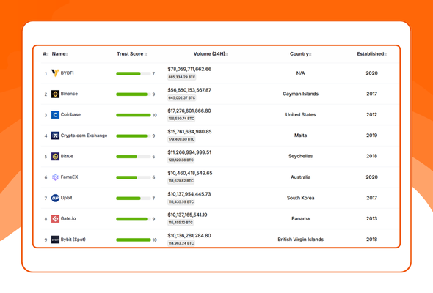This screenshot has height=293, width=433.
Task: Click the FameEX logo icon
Action: point(55,177)
